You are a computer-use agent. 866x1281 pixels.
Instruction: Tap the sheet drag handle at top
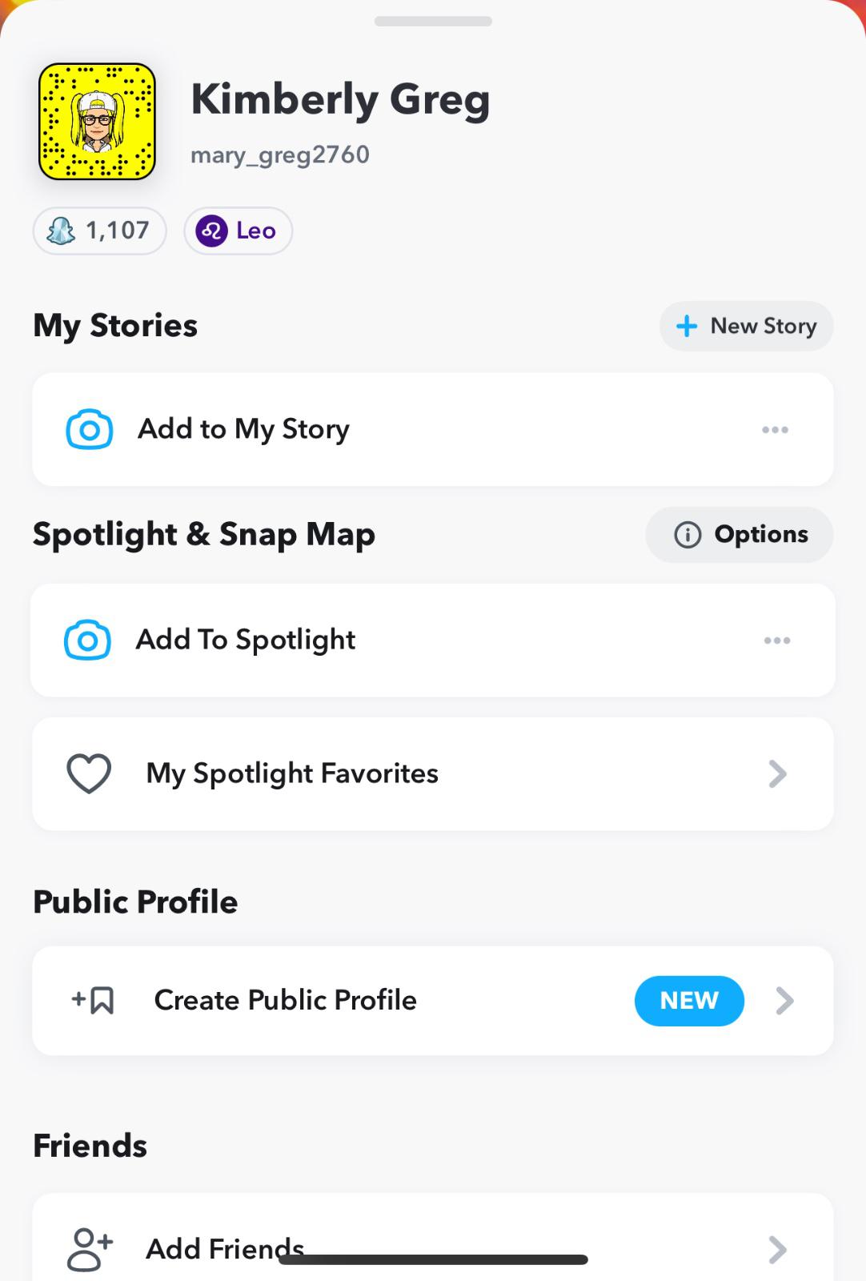point(433,21)
